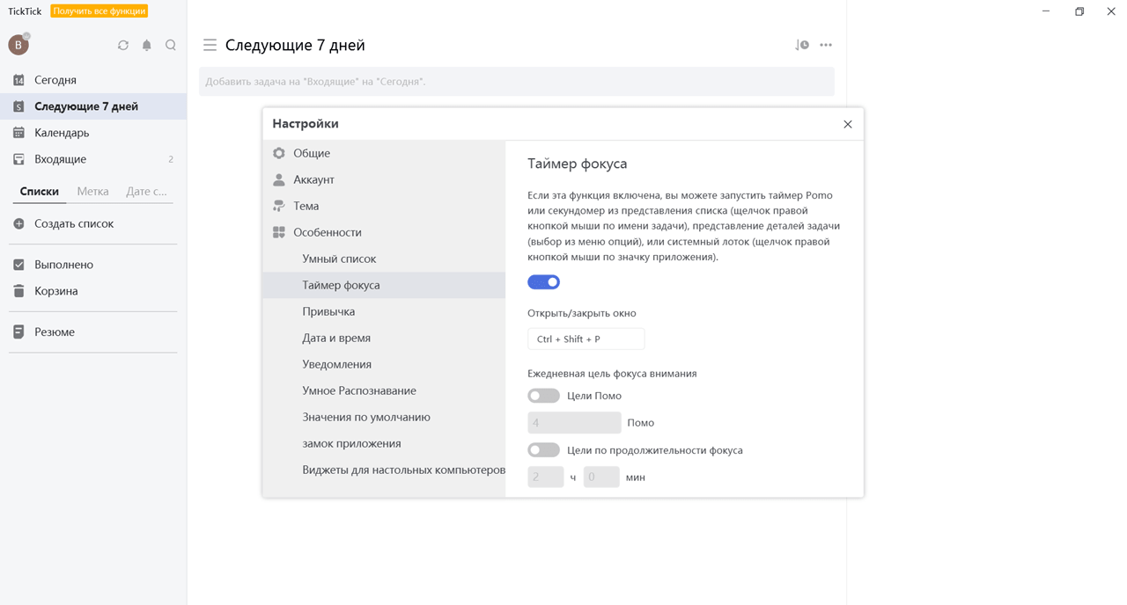Toggle the hamburger menu icon beside title
This screenshot has width=1127, height=605.
(x=210, y=45)
